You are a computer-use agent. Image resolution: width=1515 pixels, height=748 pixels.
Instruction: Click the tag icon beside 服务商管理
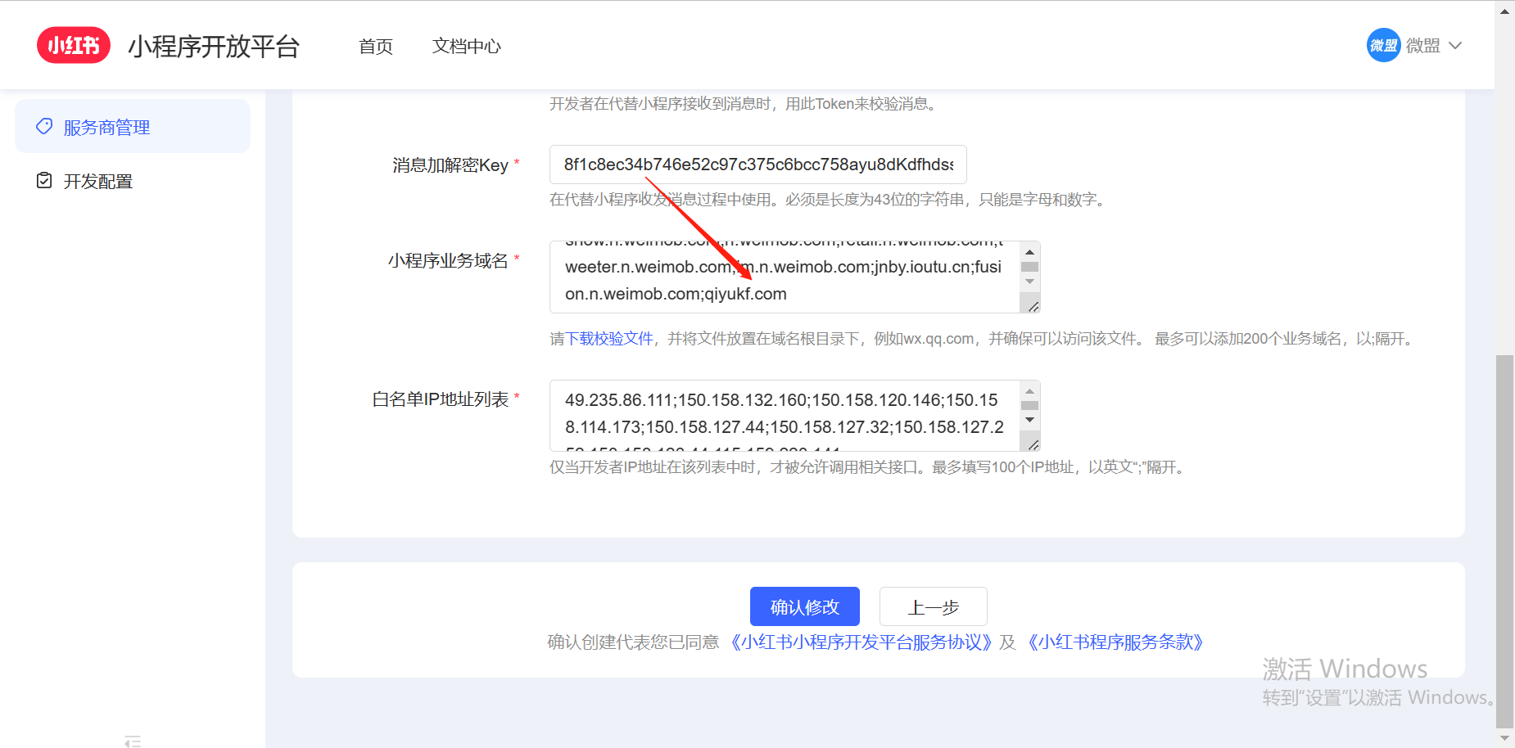pos(44,127)
